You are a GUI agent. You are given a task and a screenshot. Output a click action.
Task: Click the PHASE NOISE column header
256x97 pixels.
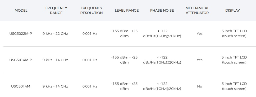pyautogui.click(x=162, y=11)
